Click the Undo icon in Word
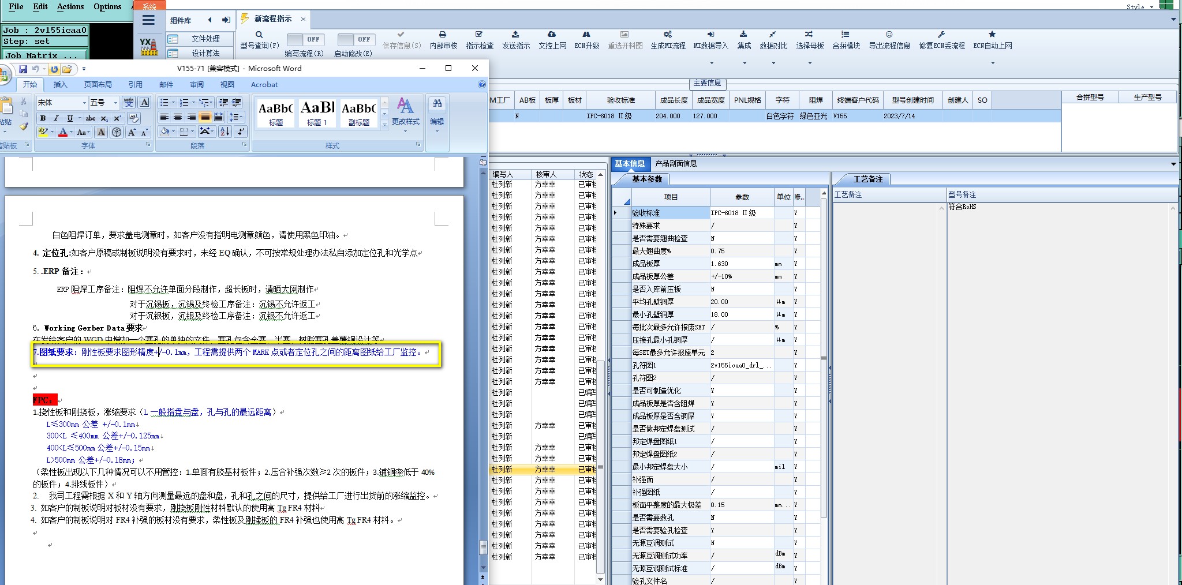Screen dimensions: 1182x585 pos(36,69)
